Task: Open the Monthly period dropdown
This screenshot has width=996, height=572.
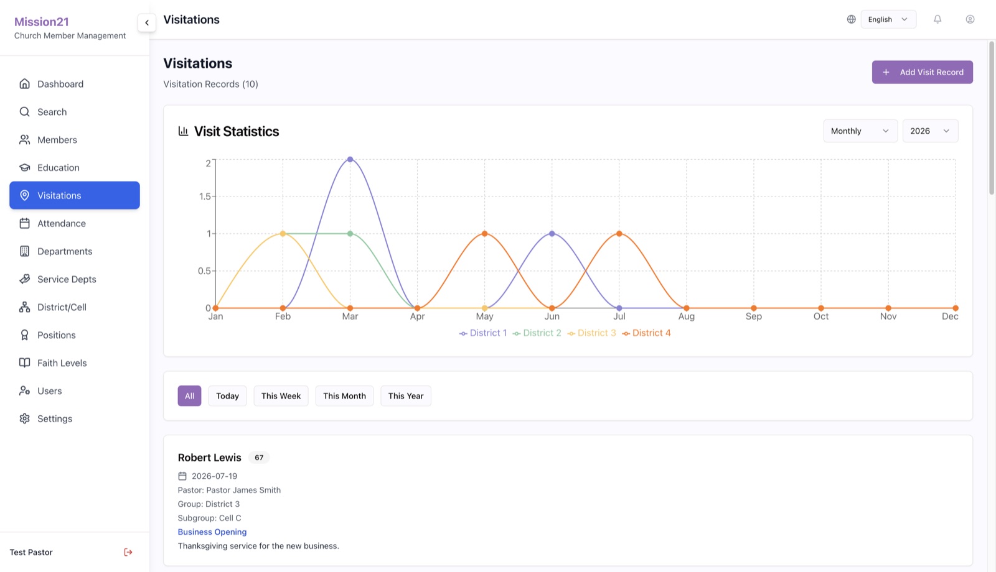Action: coord(860,131)
